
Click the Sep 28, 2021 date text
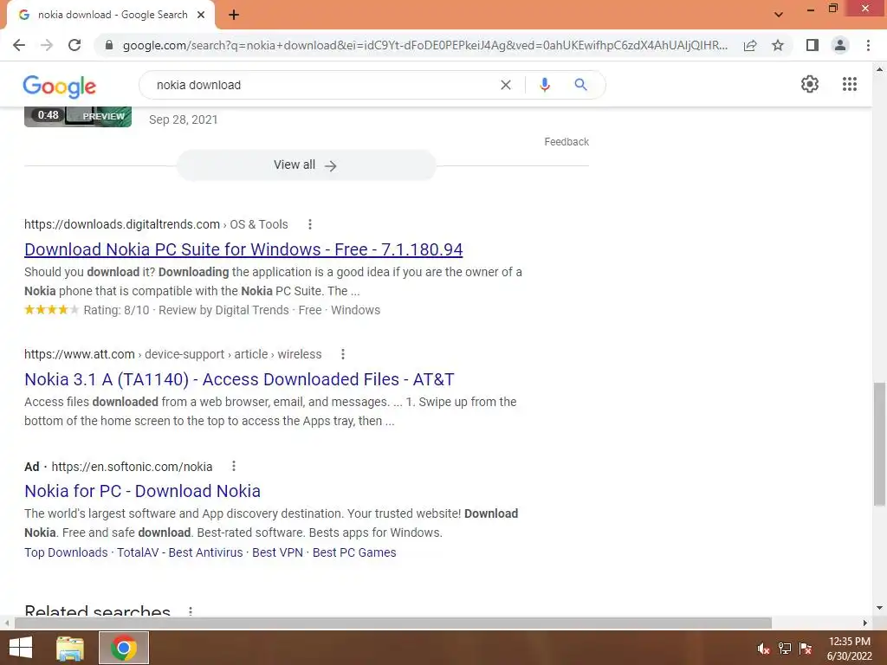(x=184, y=119)
